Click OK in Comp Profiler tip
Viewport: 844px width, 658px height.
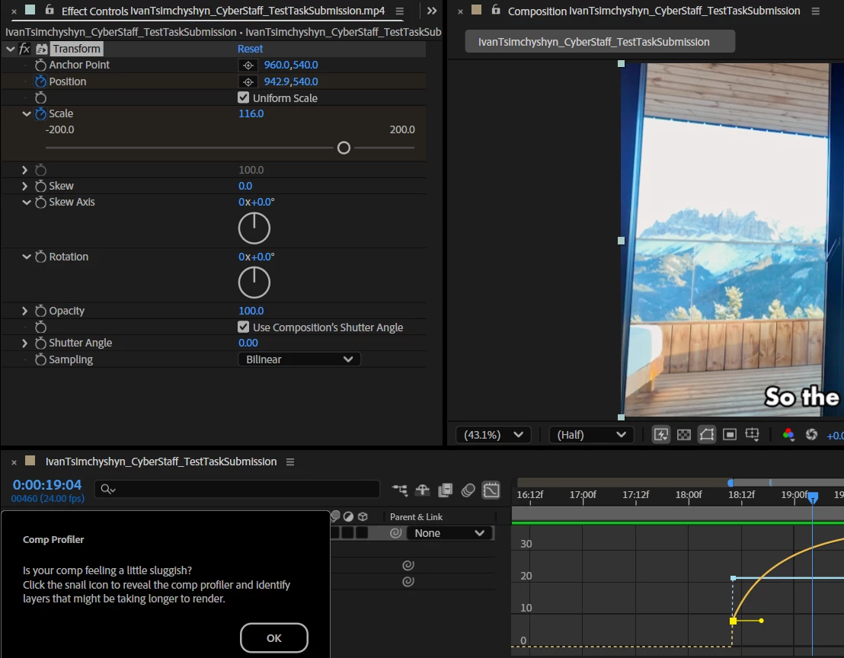274,637
